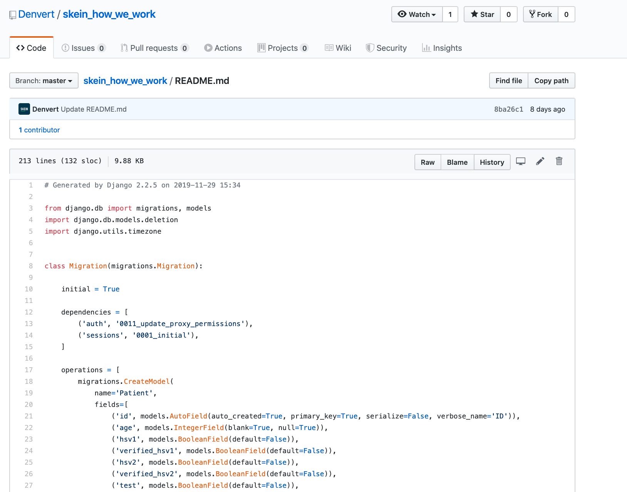Screen dimensions: 627x492
Task: Delete the file using the trash icon
Action: 559,161
